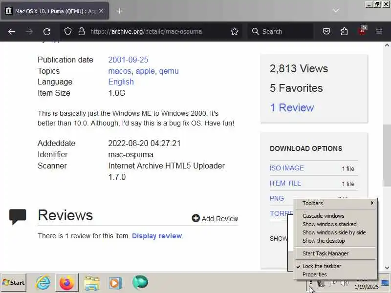The image size is (391, 293).
Task: Open the apple topic link
Action: [145, 71]
